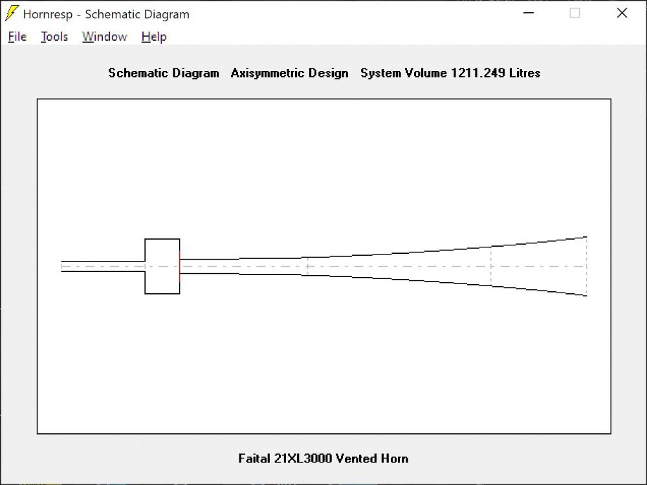Click the System Volume 1211.249 Litres text
The height and width of the screenshot is (485, 647).
(450, 73)
